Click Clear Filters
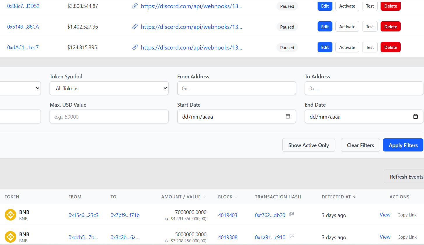 [360, 145]
